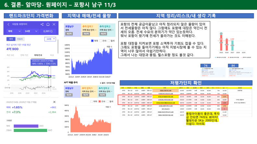Click the 랜드마크단지 가격변화 heading
Screen dimensions: 257x144
[x=31, y=16]
